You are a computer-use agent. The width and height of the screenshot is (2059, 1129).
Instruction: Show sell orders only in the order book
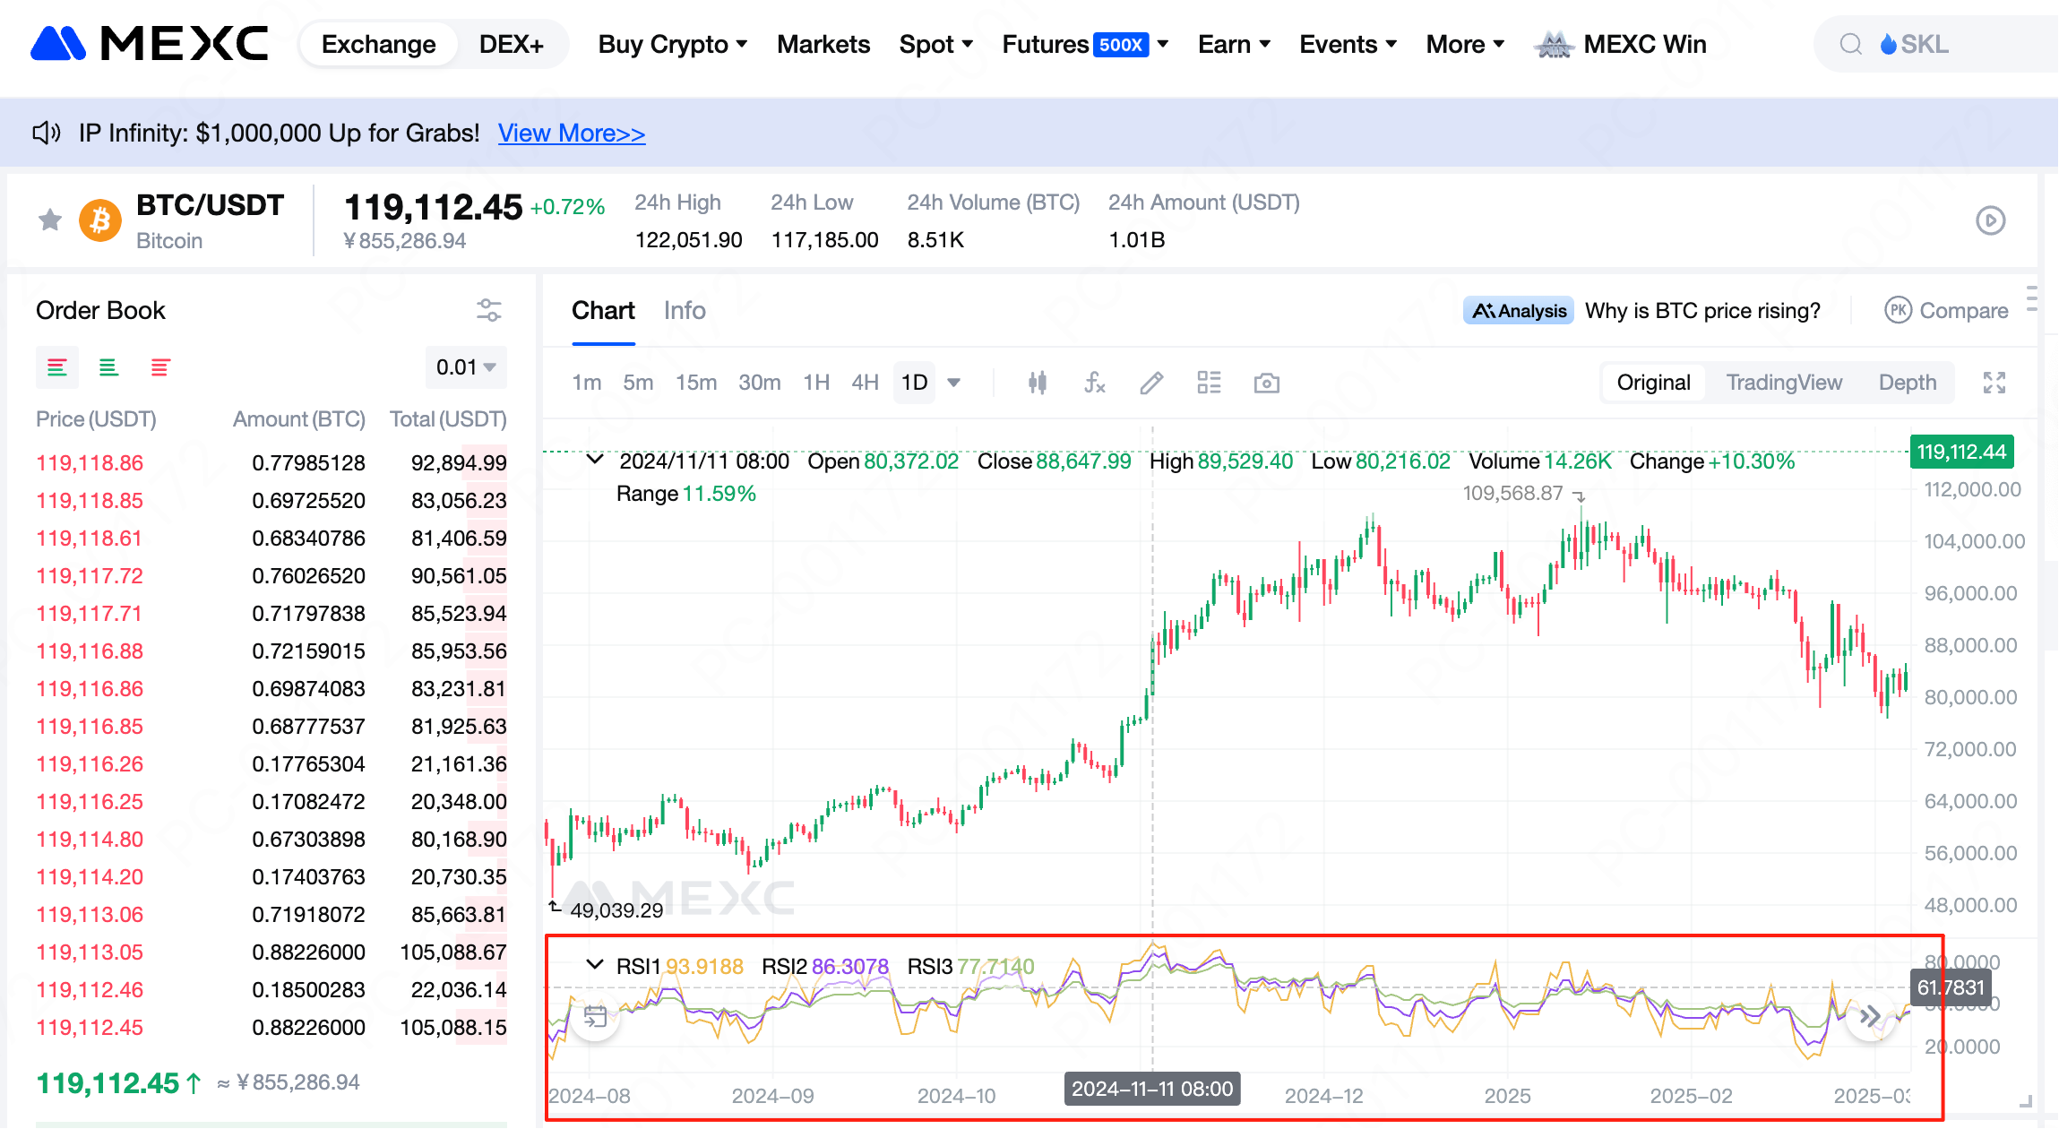pyautogui.click(x=160, y=367)
